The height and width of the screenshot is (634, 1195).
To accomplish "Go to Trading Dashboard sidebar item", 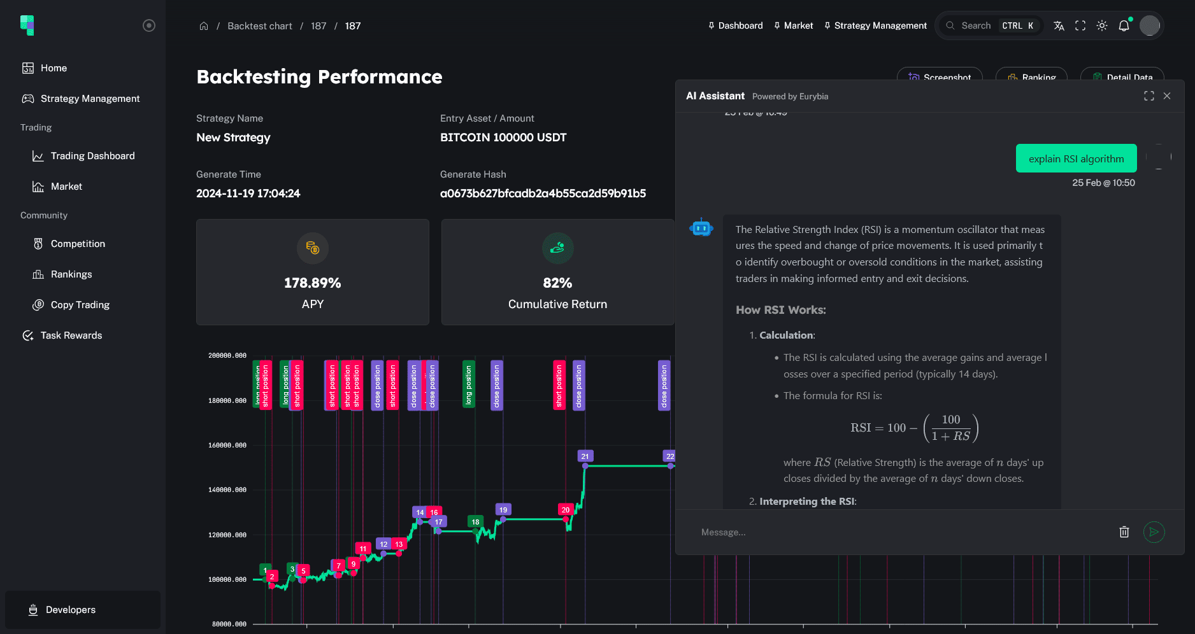I will click(92, 156).
